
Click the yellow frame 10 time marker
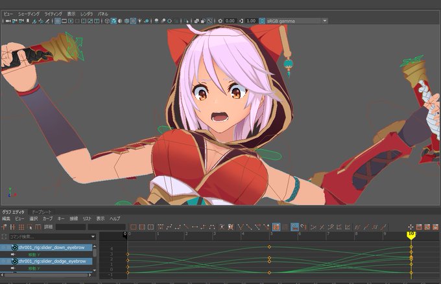(x=411, y=235)
